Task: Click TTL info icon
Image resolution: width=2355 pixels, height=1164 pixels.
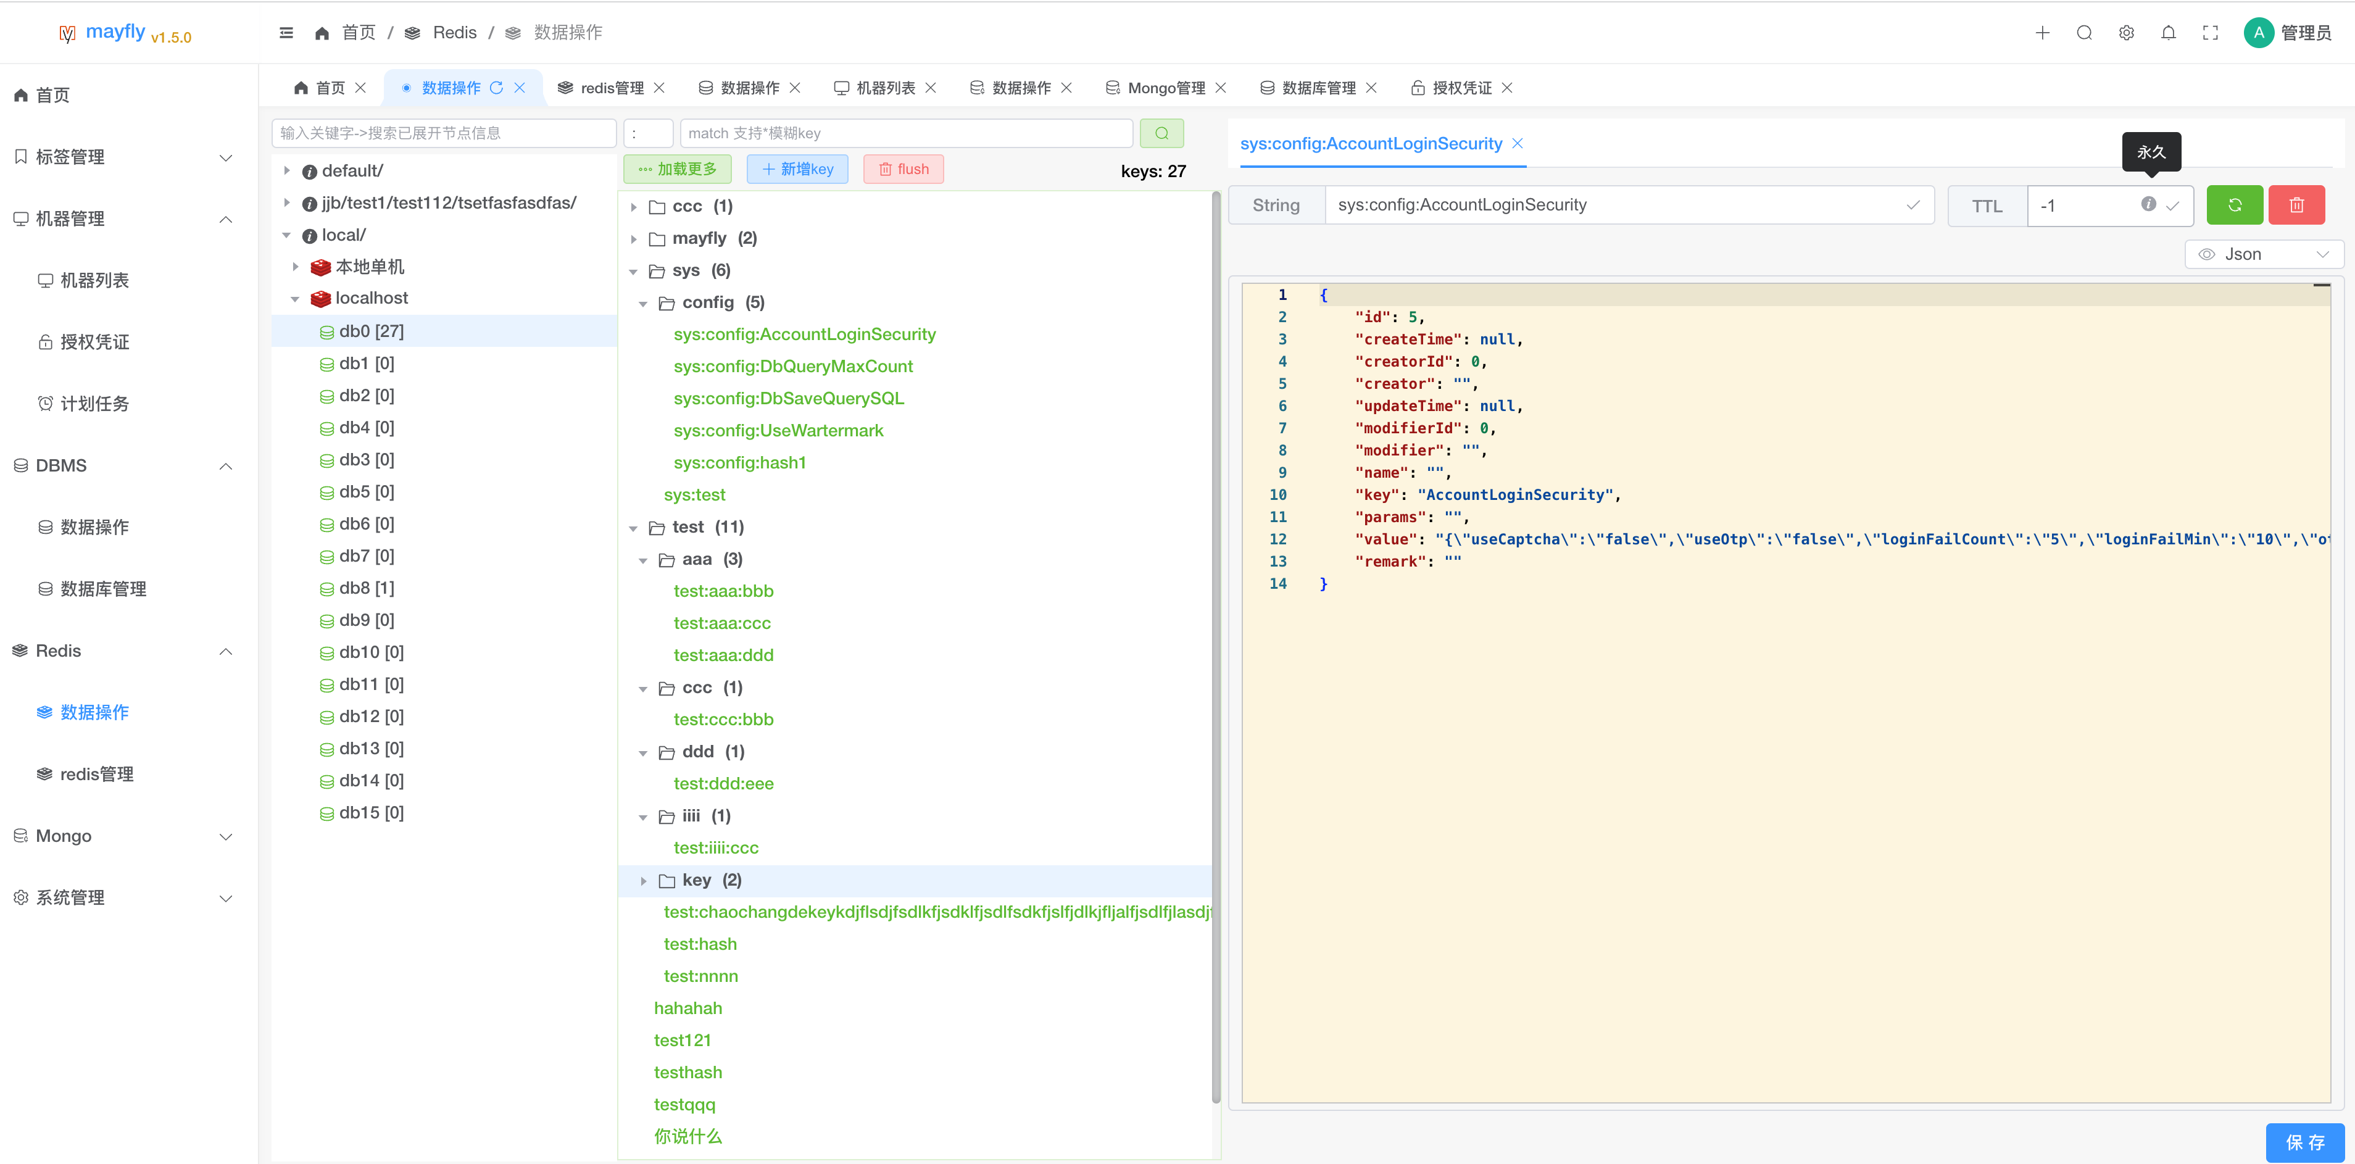Action: 2148,204
